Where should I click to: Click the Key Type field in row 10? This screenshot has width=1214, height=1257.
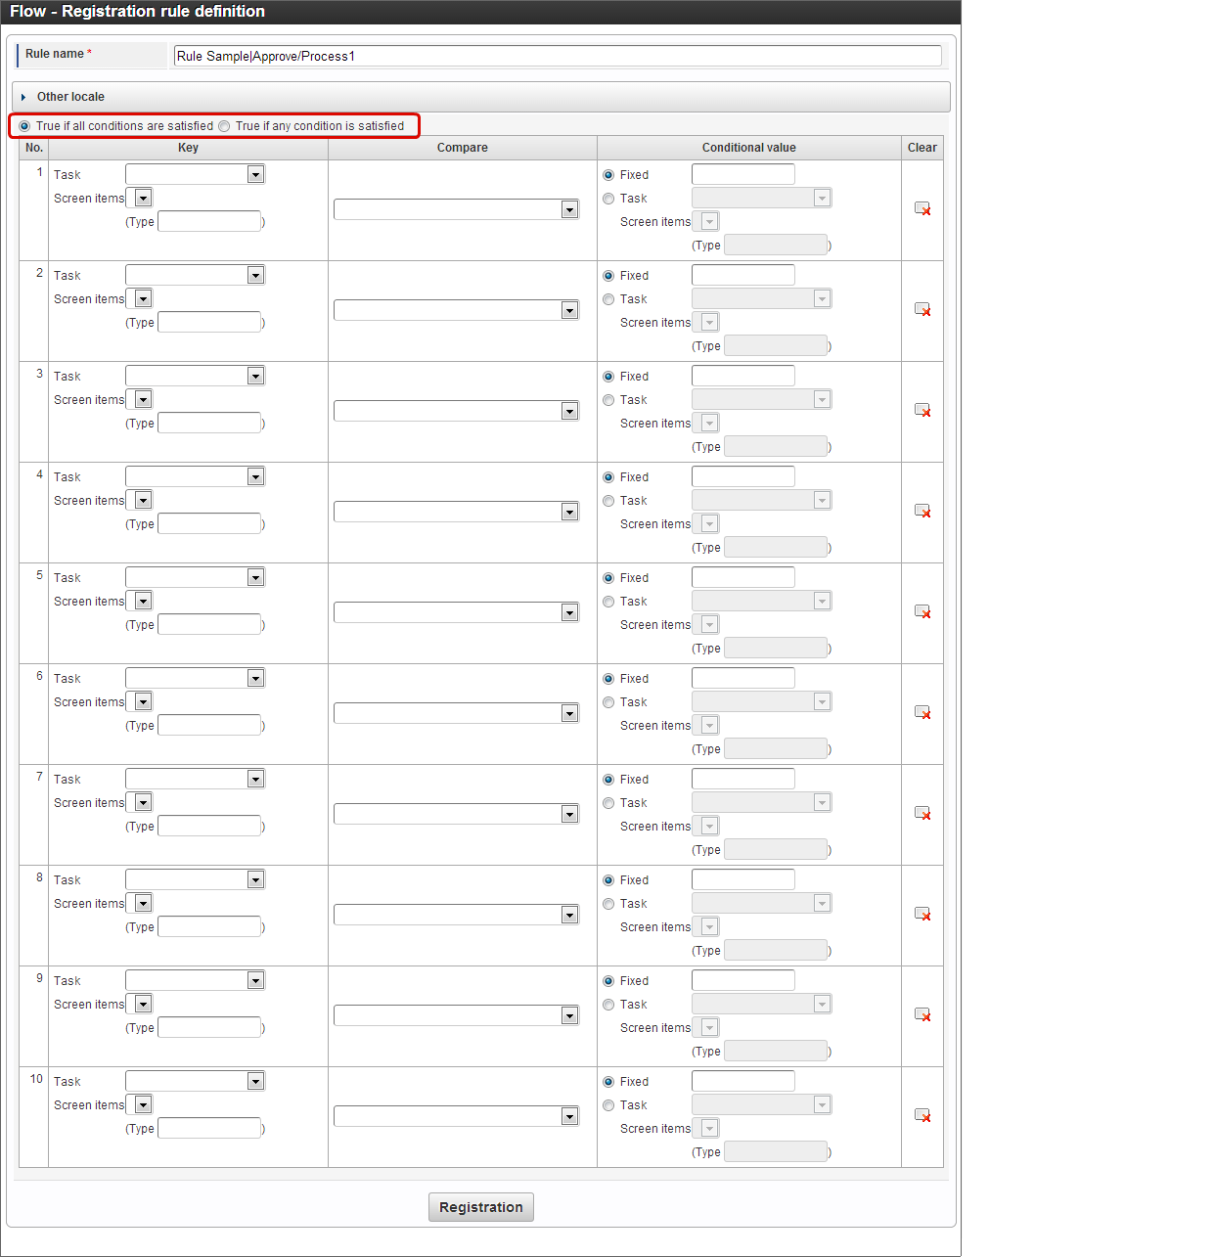coord(209,1128)
